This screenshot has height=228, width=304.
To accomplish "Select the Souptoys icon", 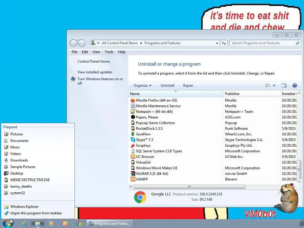I will (x=133, y=145).
